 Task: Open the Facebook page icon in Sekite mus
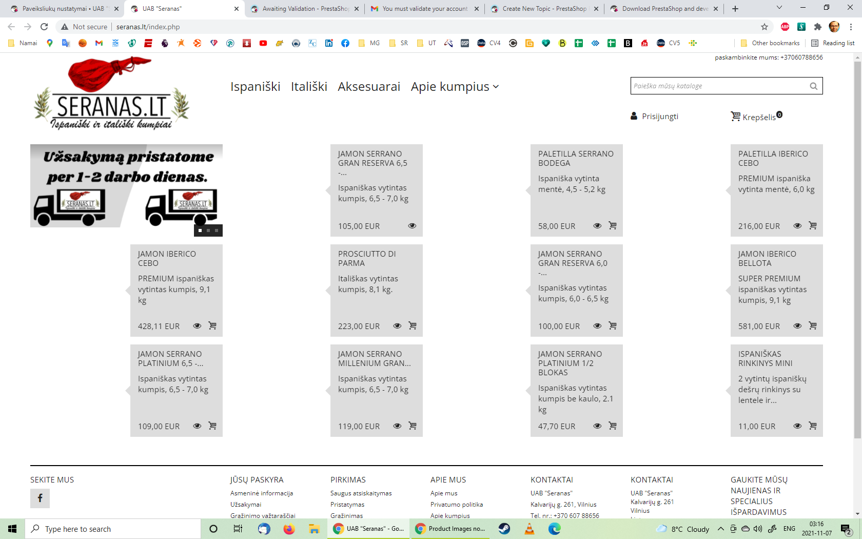pos(40,498)
